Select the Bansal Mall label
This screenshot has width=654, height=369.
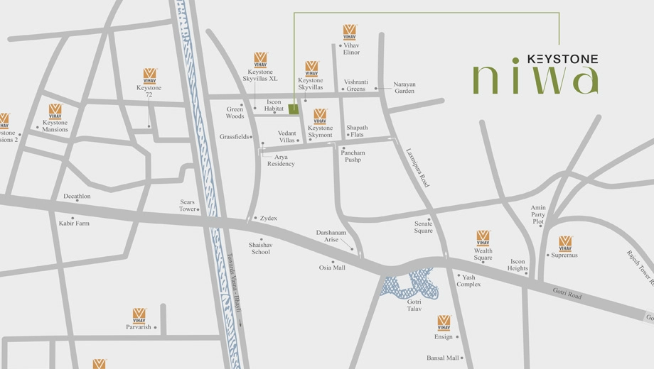tap(443, 358)
